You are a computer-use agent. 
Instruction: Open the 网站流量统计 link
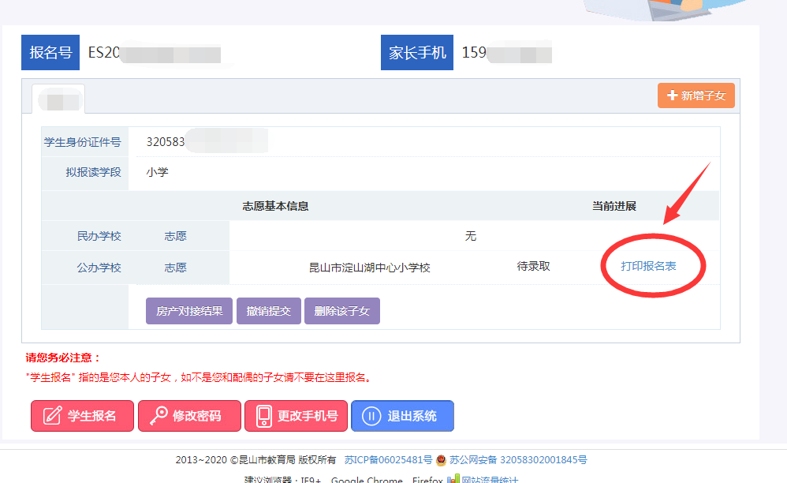coord(490,480)
